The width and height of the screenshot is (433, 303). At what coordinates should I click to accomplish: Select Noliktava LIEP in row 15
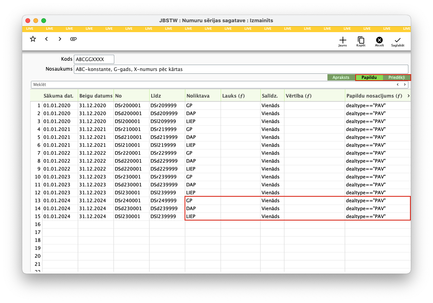tap(203, 217)
